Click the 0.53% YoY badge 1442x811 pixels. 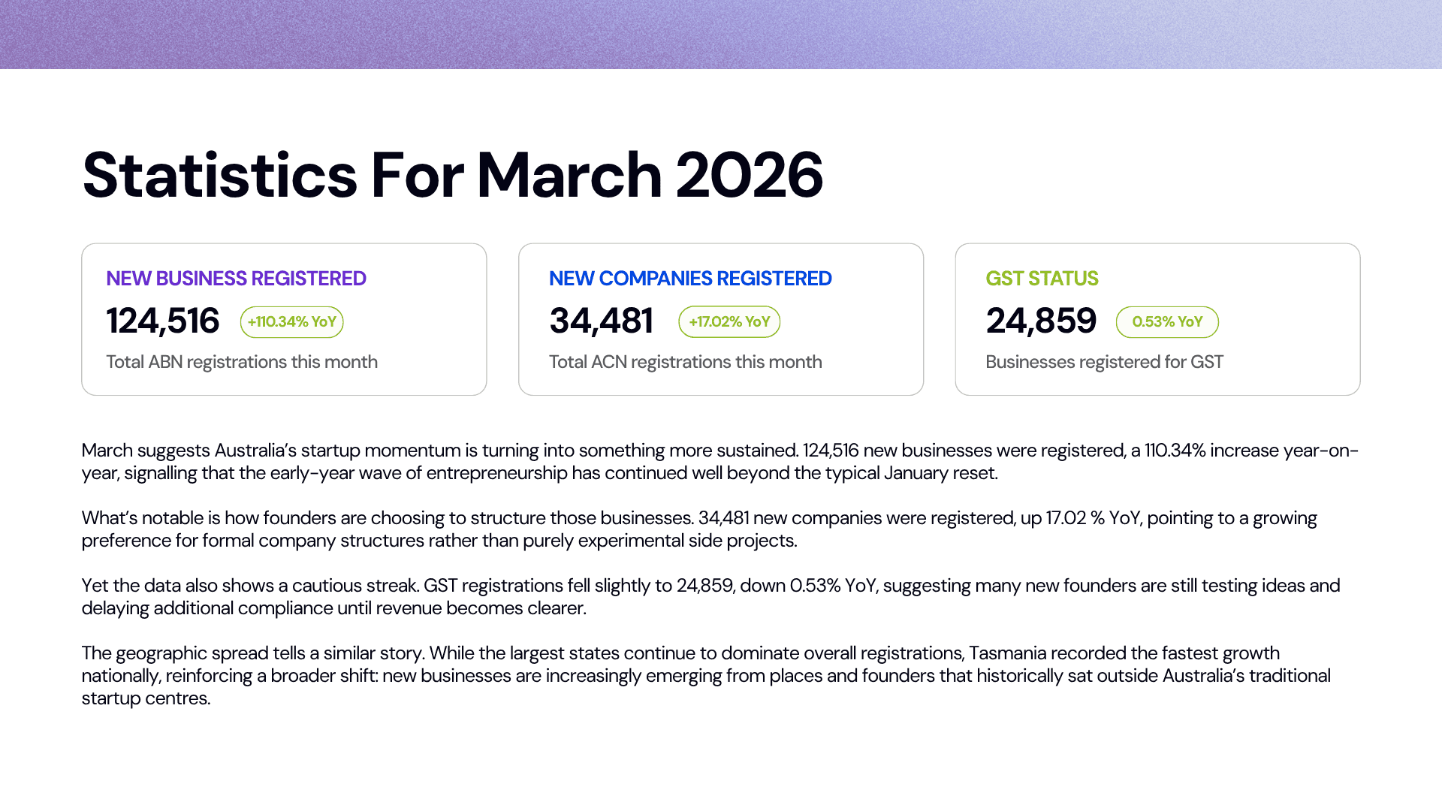(x=1166, y=322)
